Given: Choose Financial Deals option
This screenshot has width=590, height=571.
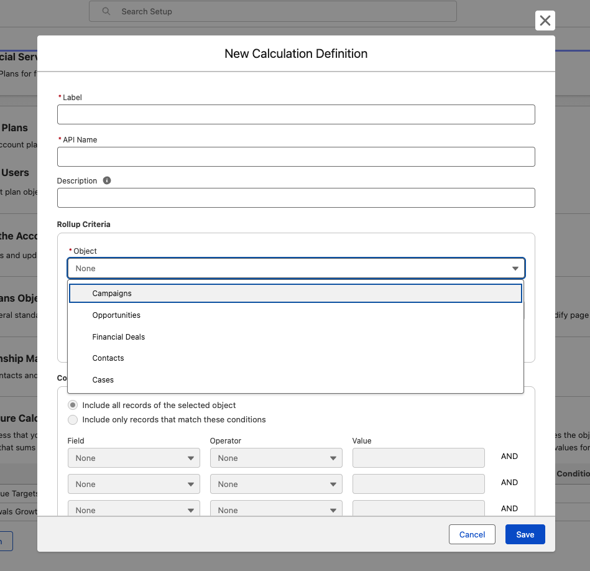Looking at the screenshot, I should tap(295, 337).
